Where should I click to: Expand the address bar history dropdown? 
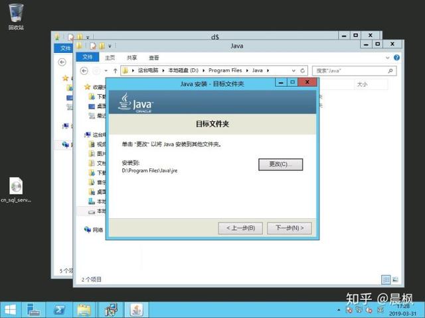click(x=294, y=71)
